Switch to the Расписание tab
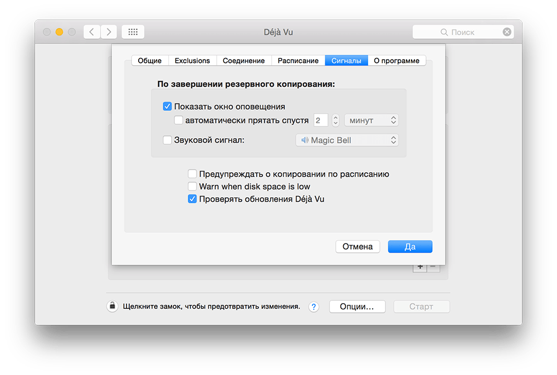Viewport: 557px width, 375px height. (298, 60)
